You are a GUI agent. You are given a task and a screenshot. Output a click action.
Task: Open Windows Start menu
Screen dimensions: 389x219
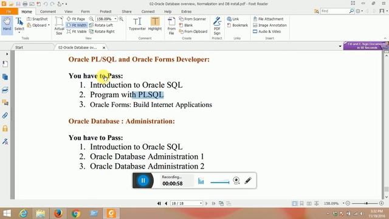[7, 214]
